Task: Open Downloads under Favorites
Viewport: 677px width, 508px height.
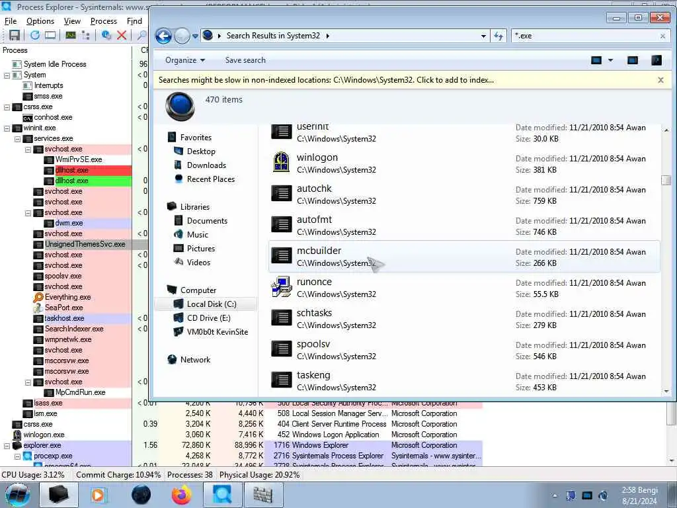Action: [x=206, y=165]
